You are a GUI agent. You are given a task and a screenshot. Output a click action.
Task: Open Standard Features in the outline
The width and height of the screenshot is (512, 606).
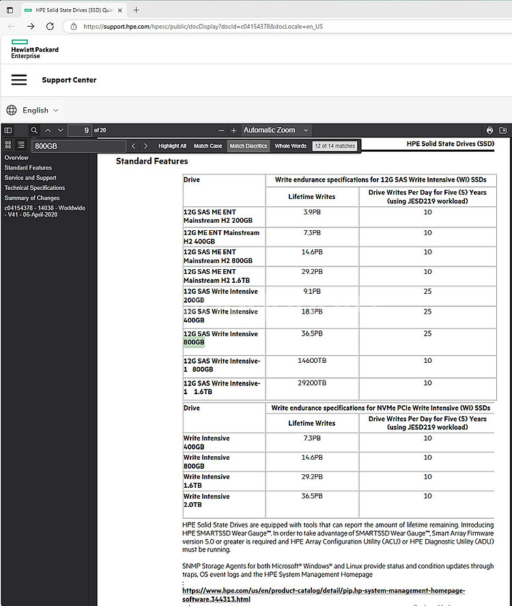28,168
